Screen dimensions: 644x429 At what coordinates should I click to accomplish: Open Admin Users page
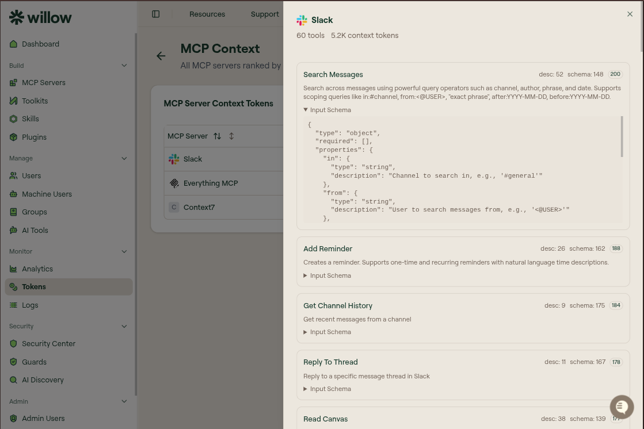tap(43, 418)
